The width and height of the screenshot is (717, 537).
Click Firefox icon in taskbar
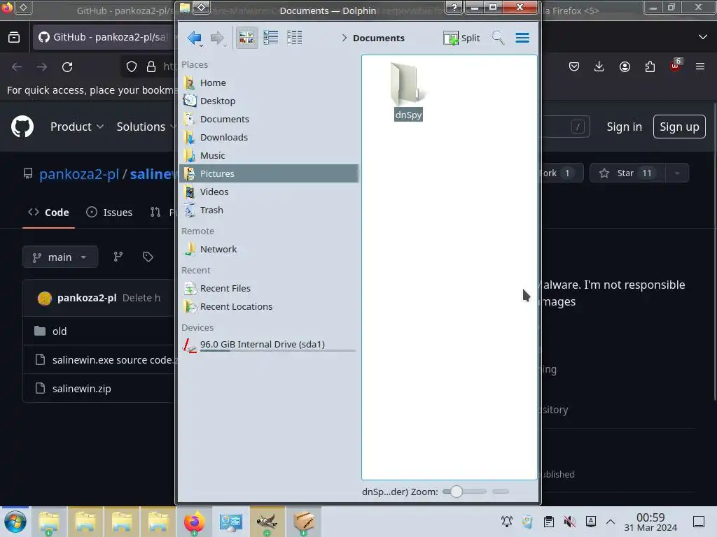(x=195, y=522)
